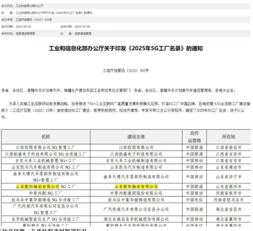253x231 pixels.
Task: Click highlighted 山东朝阳轴承有限公司 in the 建设主体 column
Action: point(136,186)
